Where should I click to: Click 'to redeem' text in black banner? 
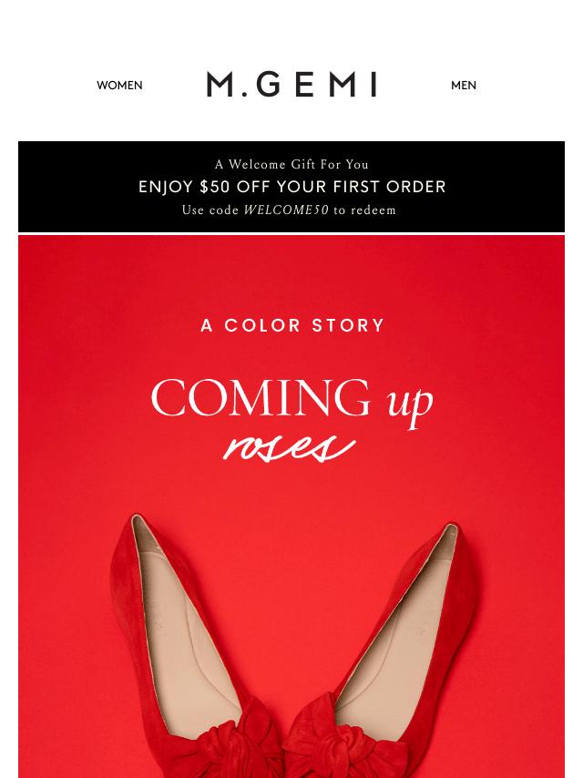(x=364, y=210)
